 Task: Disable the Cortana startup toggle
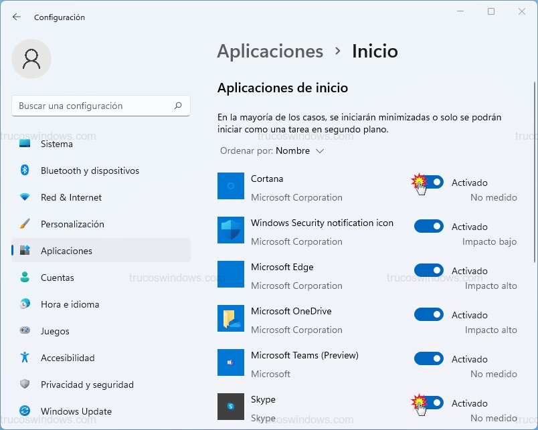point(428,182)
